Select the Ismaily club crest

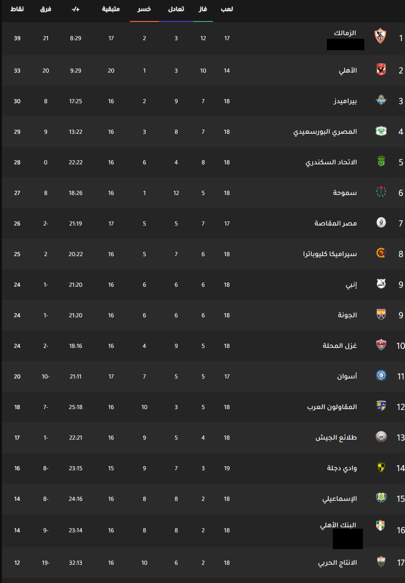[380, 498]
